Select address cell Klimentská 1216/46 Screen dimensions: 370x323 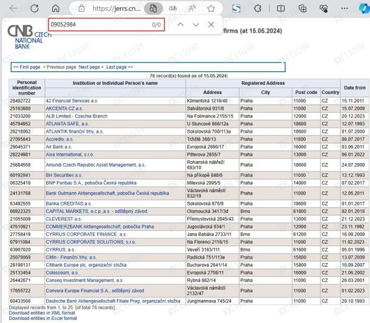[207, 101]
